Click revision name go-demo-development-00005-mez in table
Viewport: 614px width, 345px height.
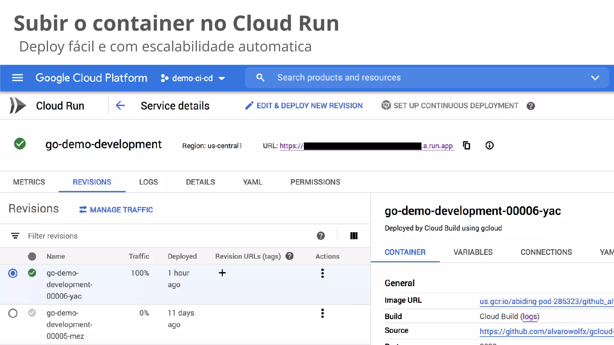(x=70, y=325)
